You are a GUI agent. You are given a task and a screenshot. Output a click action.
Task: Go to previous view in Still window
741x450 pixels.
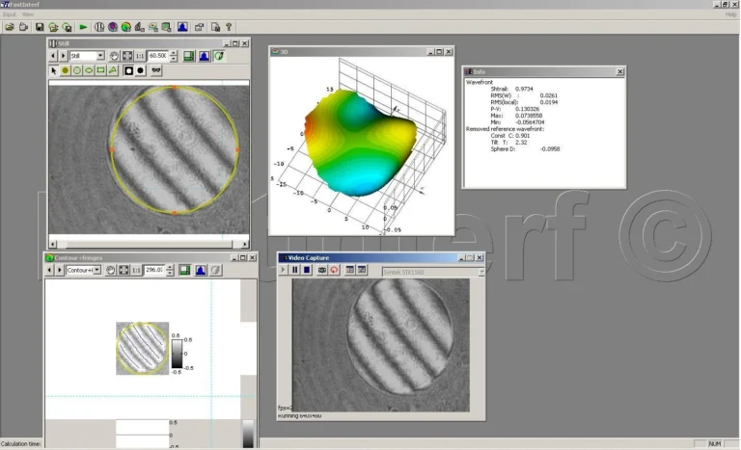point(53,56)
